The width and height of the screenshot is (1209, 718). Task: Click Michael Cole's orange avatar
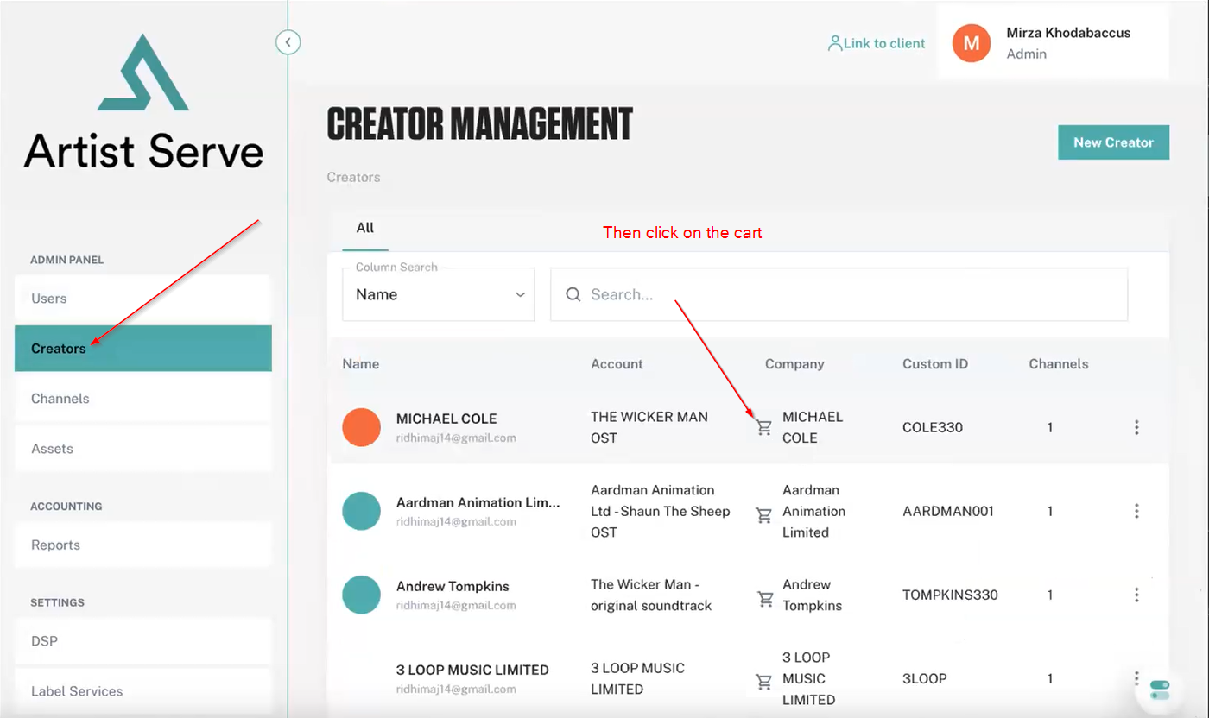pyautogui.click(x=361, y=427)
